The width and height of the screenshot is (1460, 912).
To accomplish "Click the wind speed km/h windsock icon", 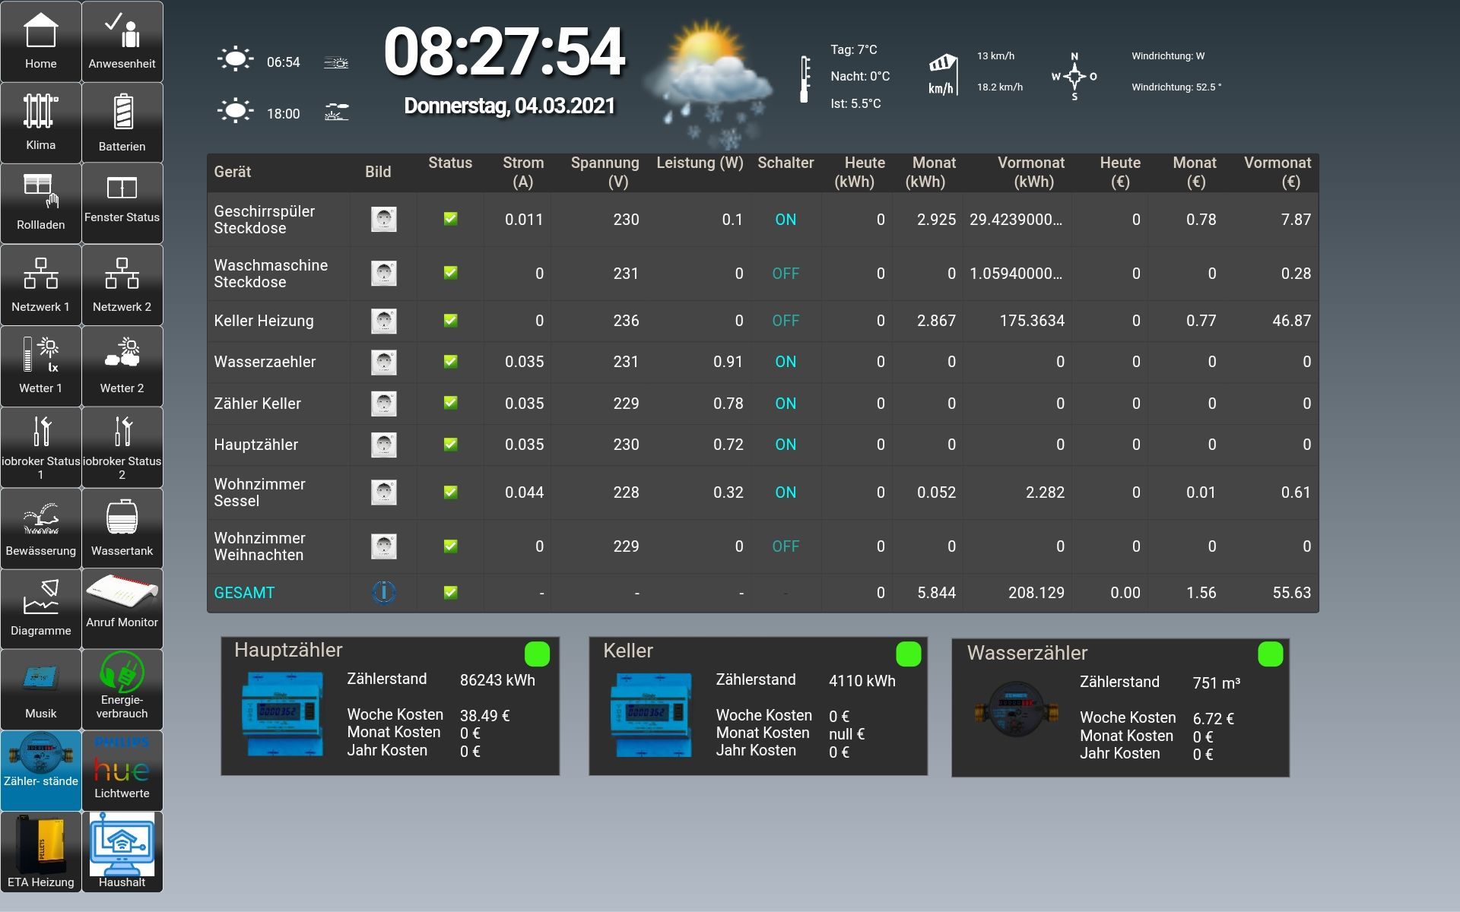I will [943, 74].
